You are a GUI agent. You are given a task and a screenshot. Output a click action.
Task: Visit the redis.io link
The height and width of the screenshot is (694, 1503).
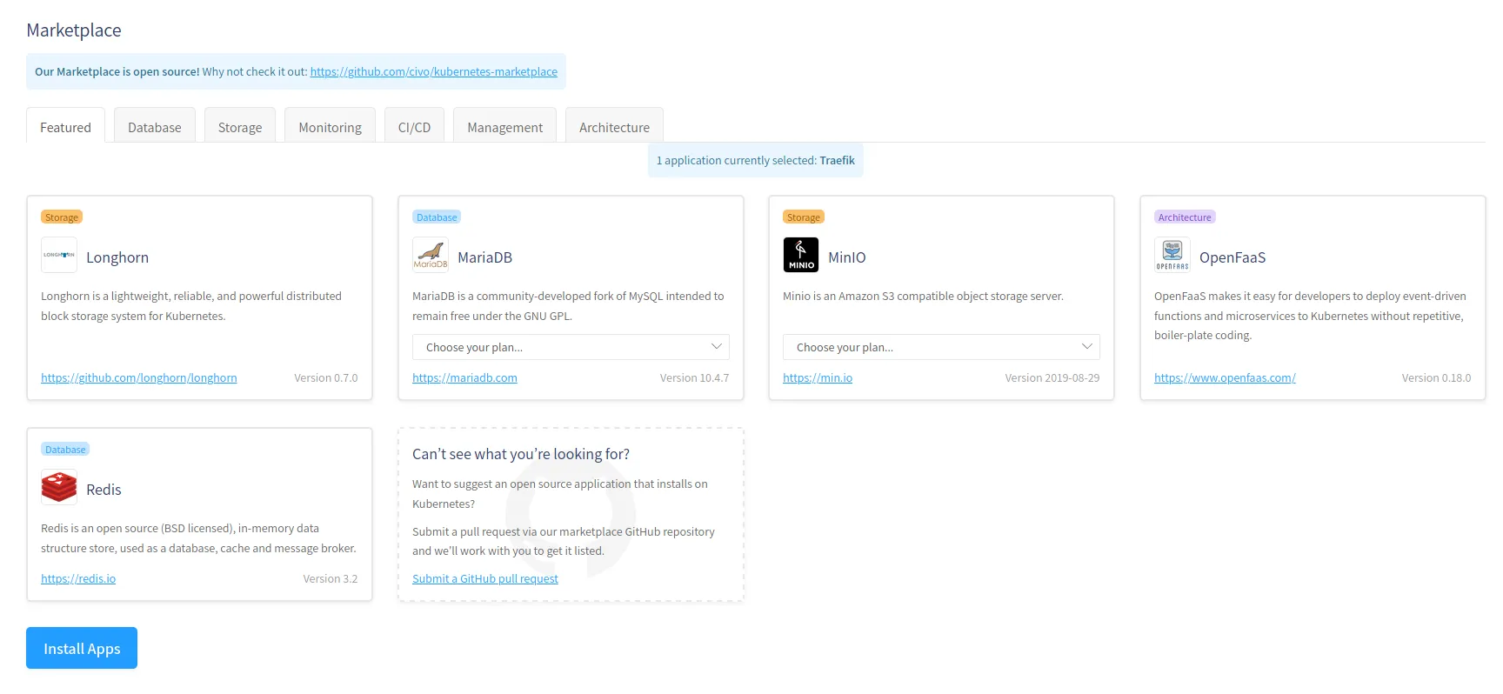point(78,578)
